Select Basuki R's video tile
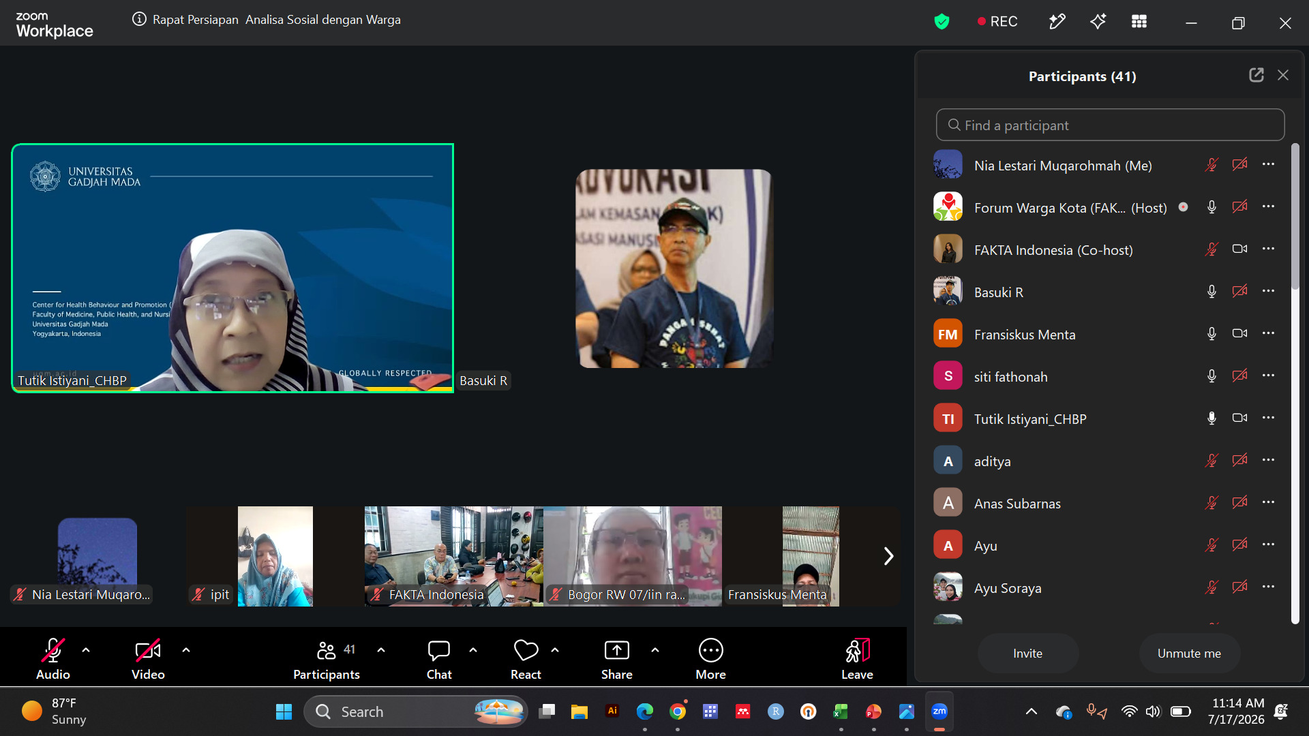This screenshot has height=736, width=1309. pos(674,269)
